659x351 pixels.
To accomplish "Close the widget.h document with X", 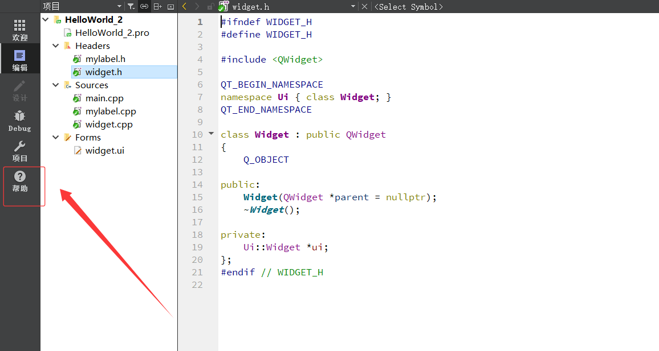I will (364, 6).
